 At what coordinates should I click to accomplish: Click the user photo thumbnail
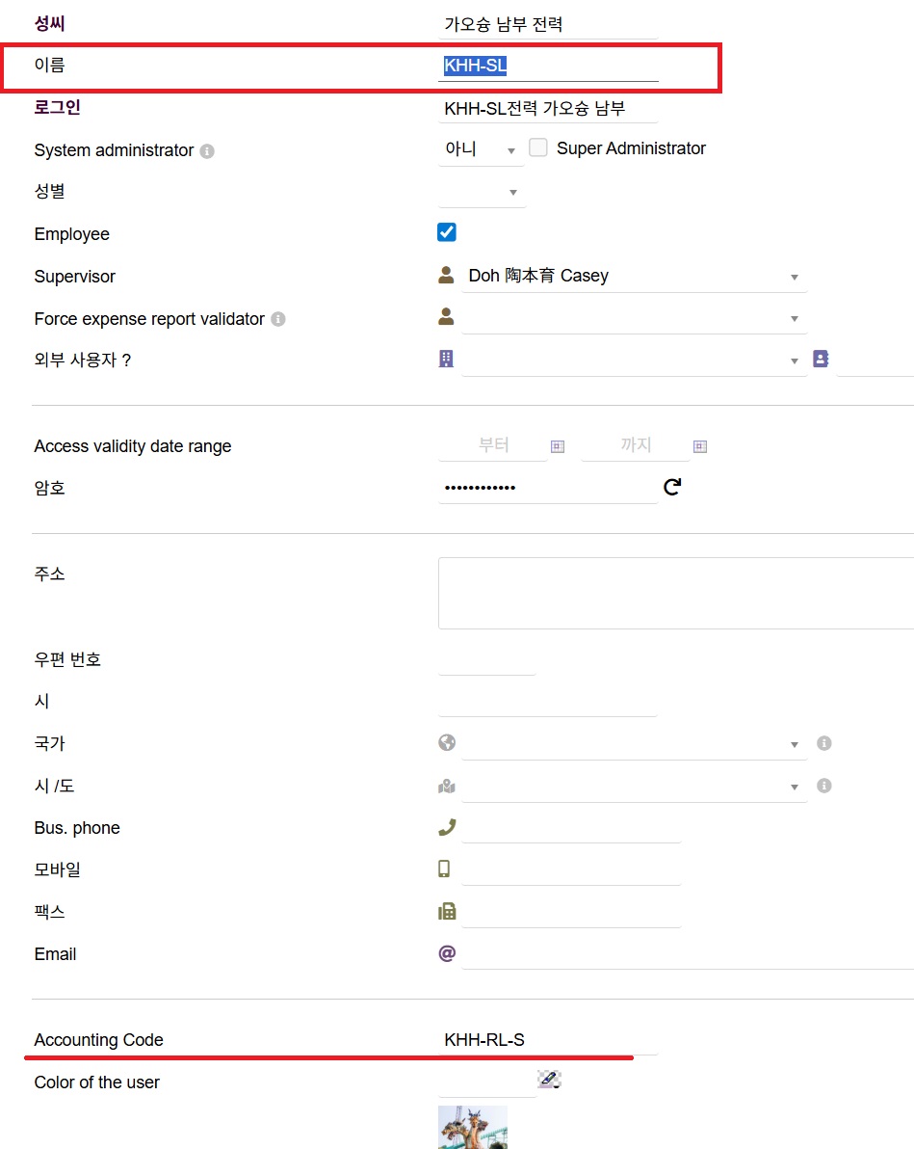pos(473,1127)
